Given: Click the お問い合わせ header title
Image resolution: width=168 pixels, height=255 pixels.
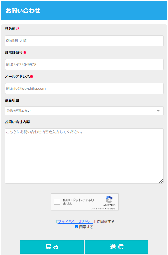Looking at the screenshot, I should 23,11.
